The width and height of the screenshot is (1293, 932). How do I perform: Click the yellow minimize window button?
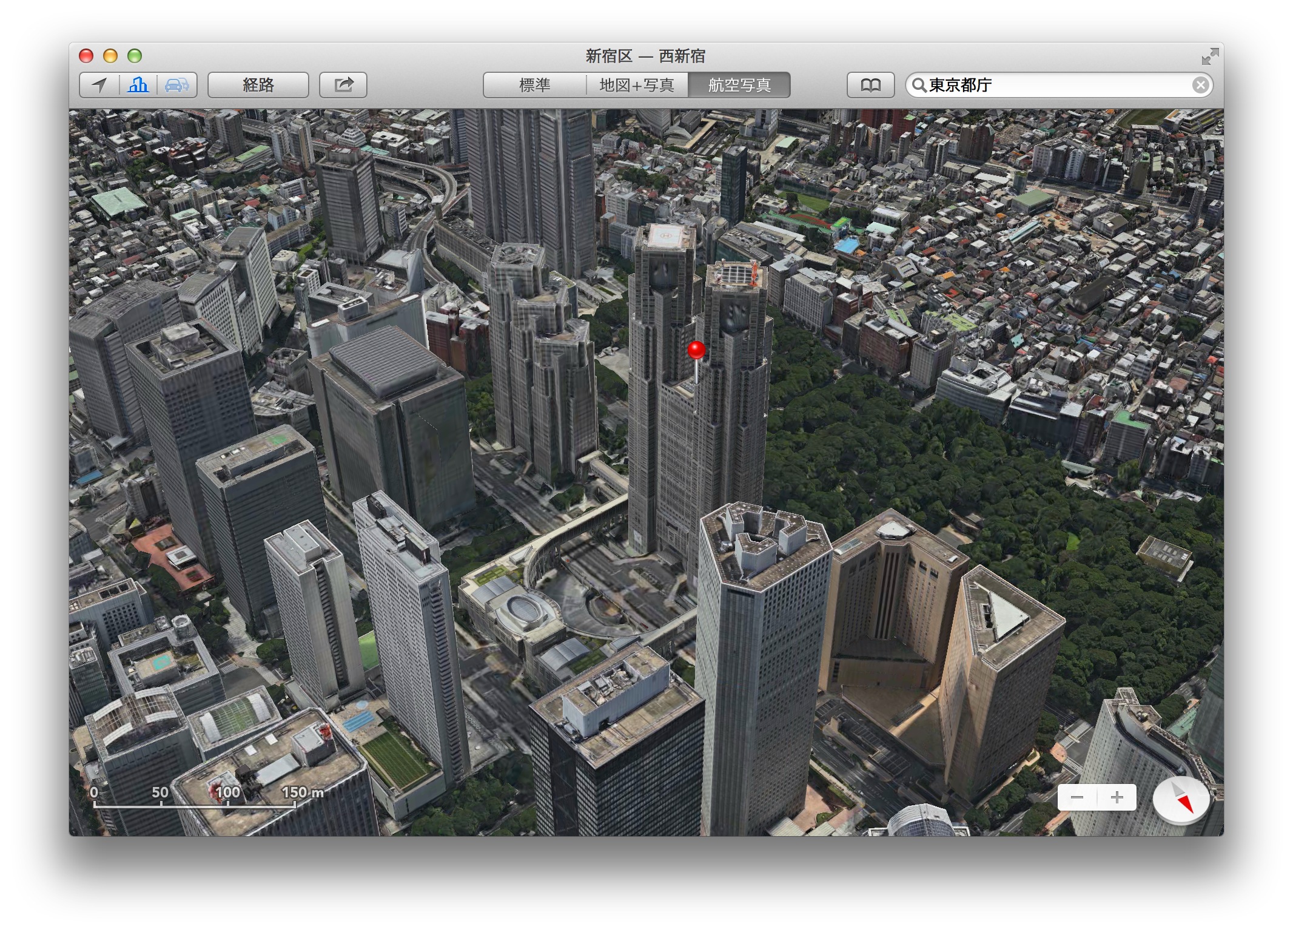[110, 56]
